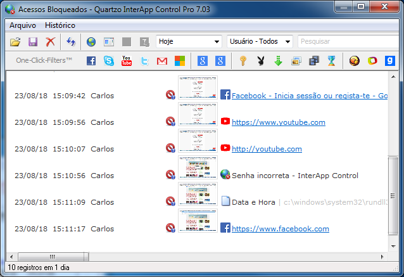
Task: Click the red X delete icon
Action: click(50, 42)
